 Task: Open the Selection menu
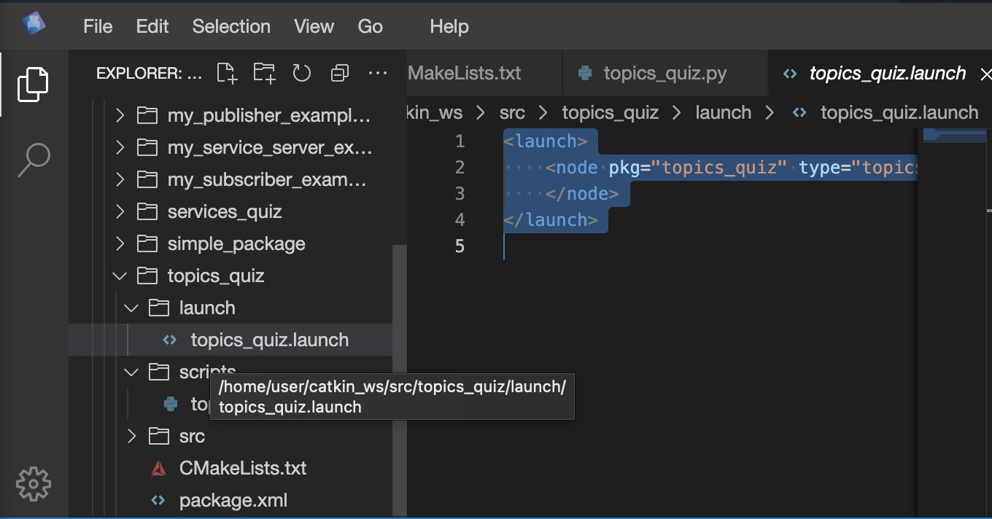(x=231, y=27)
